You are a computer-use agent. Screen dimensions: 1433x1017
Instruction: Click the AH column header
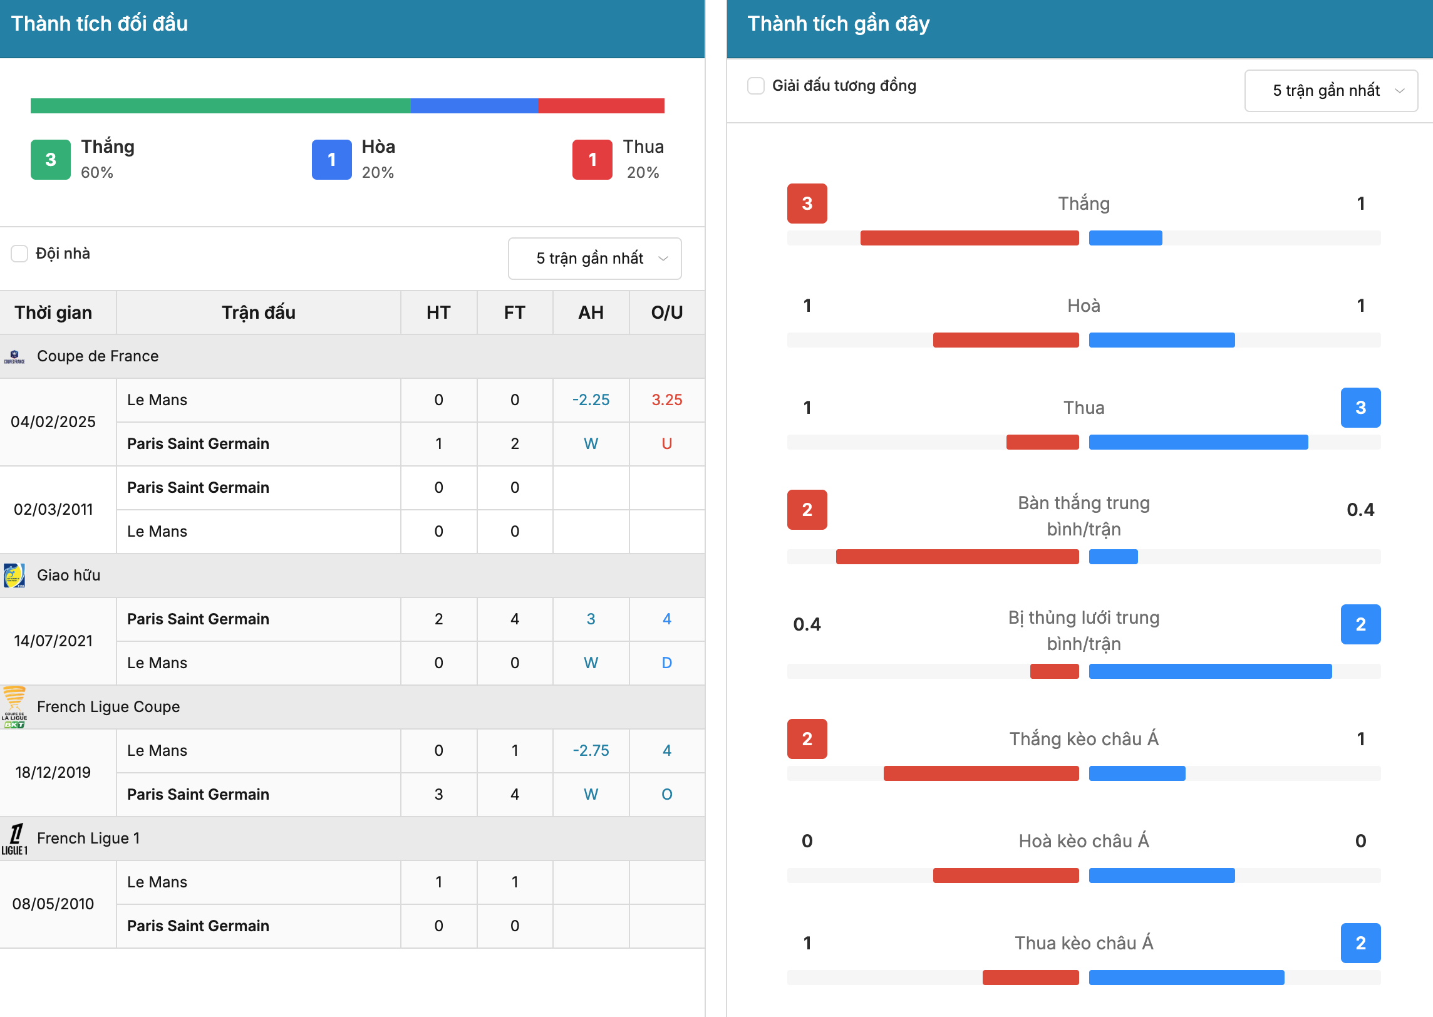(x=591, y=312)
